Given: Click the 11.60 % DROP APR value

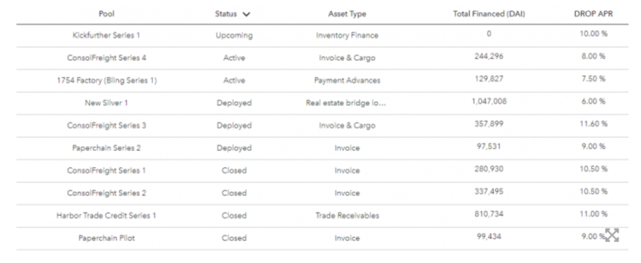Looking at the screenshot, I should coord(590,124).
